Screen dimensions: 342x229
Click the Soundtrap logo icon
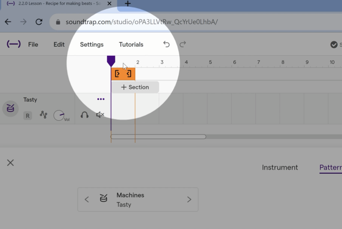14,45
